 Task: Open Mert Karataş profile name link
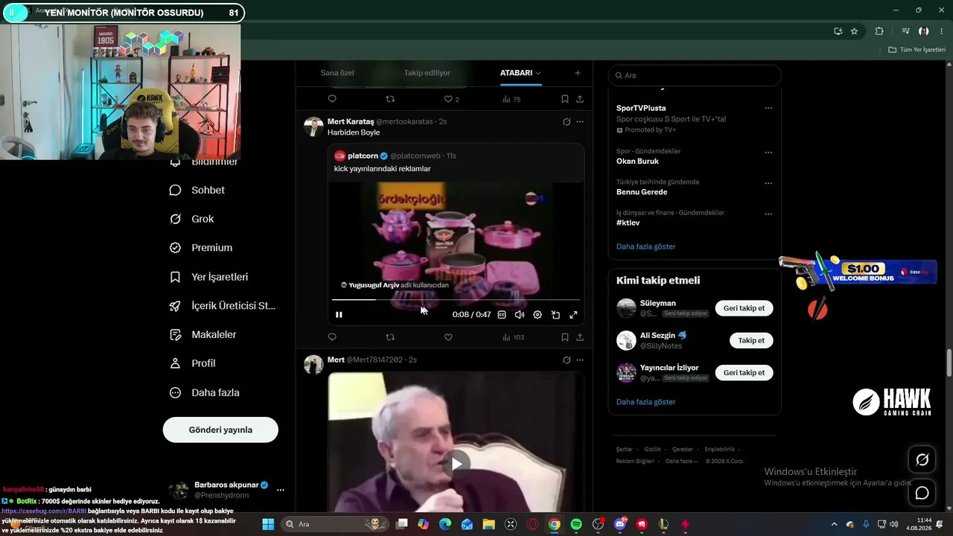click(x=350, y=121)
